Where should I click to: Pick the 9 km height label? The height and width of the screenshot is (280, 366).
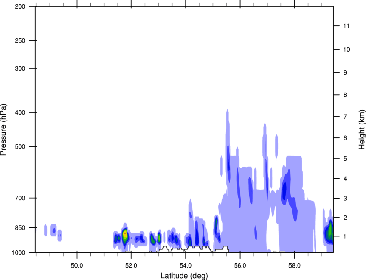[345, 73]
